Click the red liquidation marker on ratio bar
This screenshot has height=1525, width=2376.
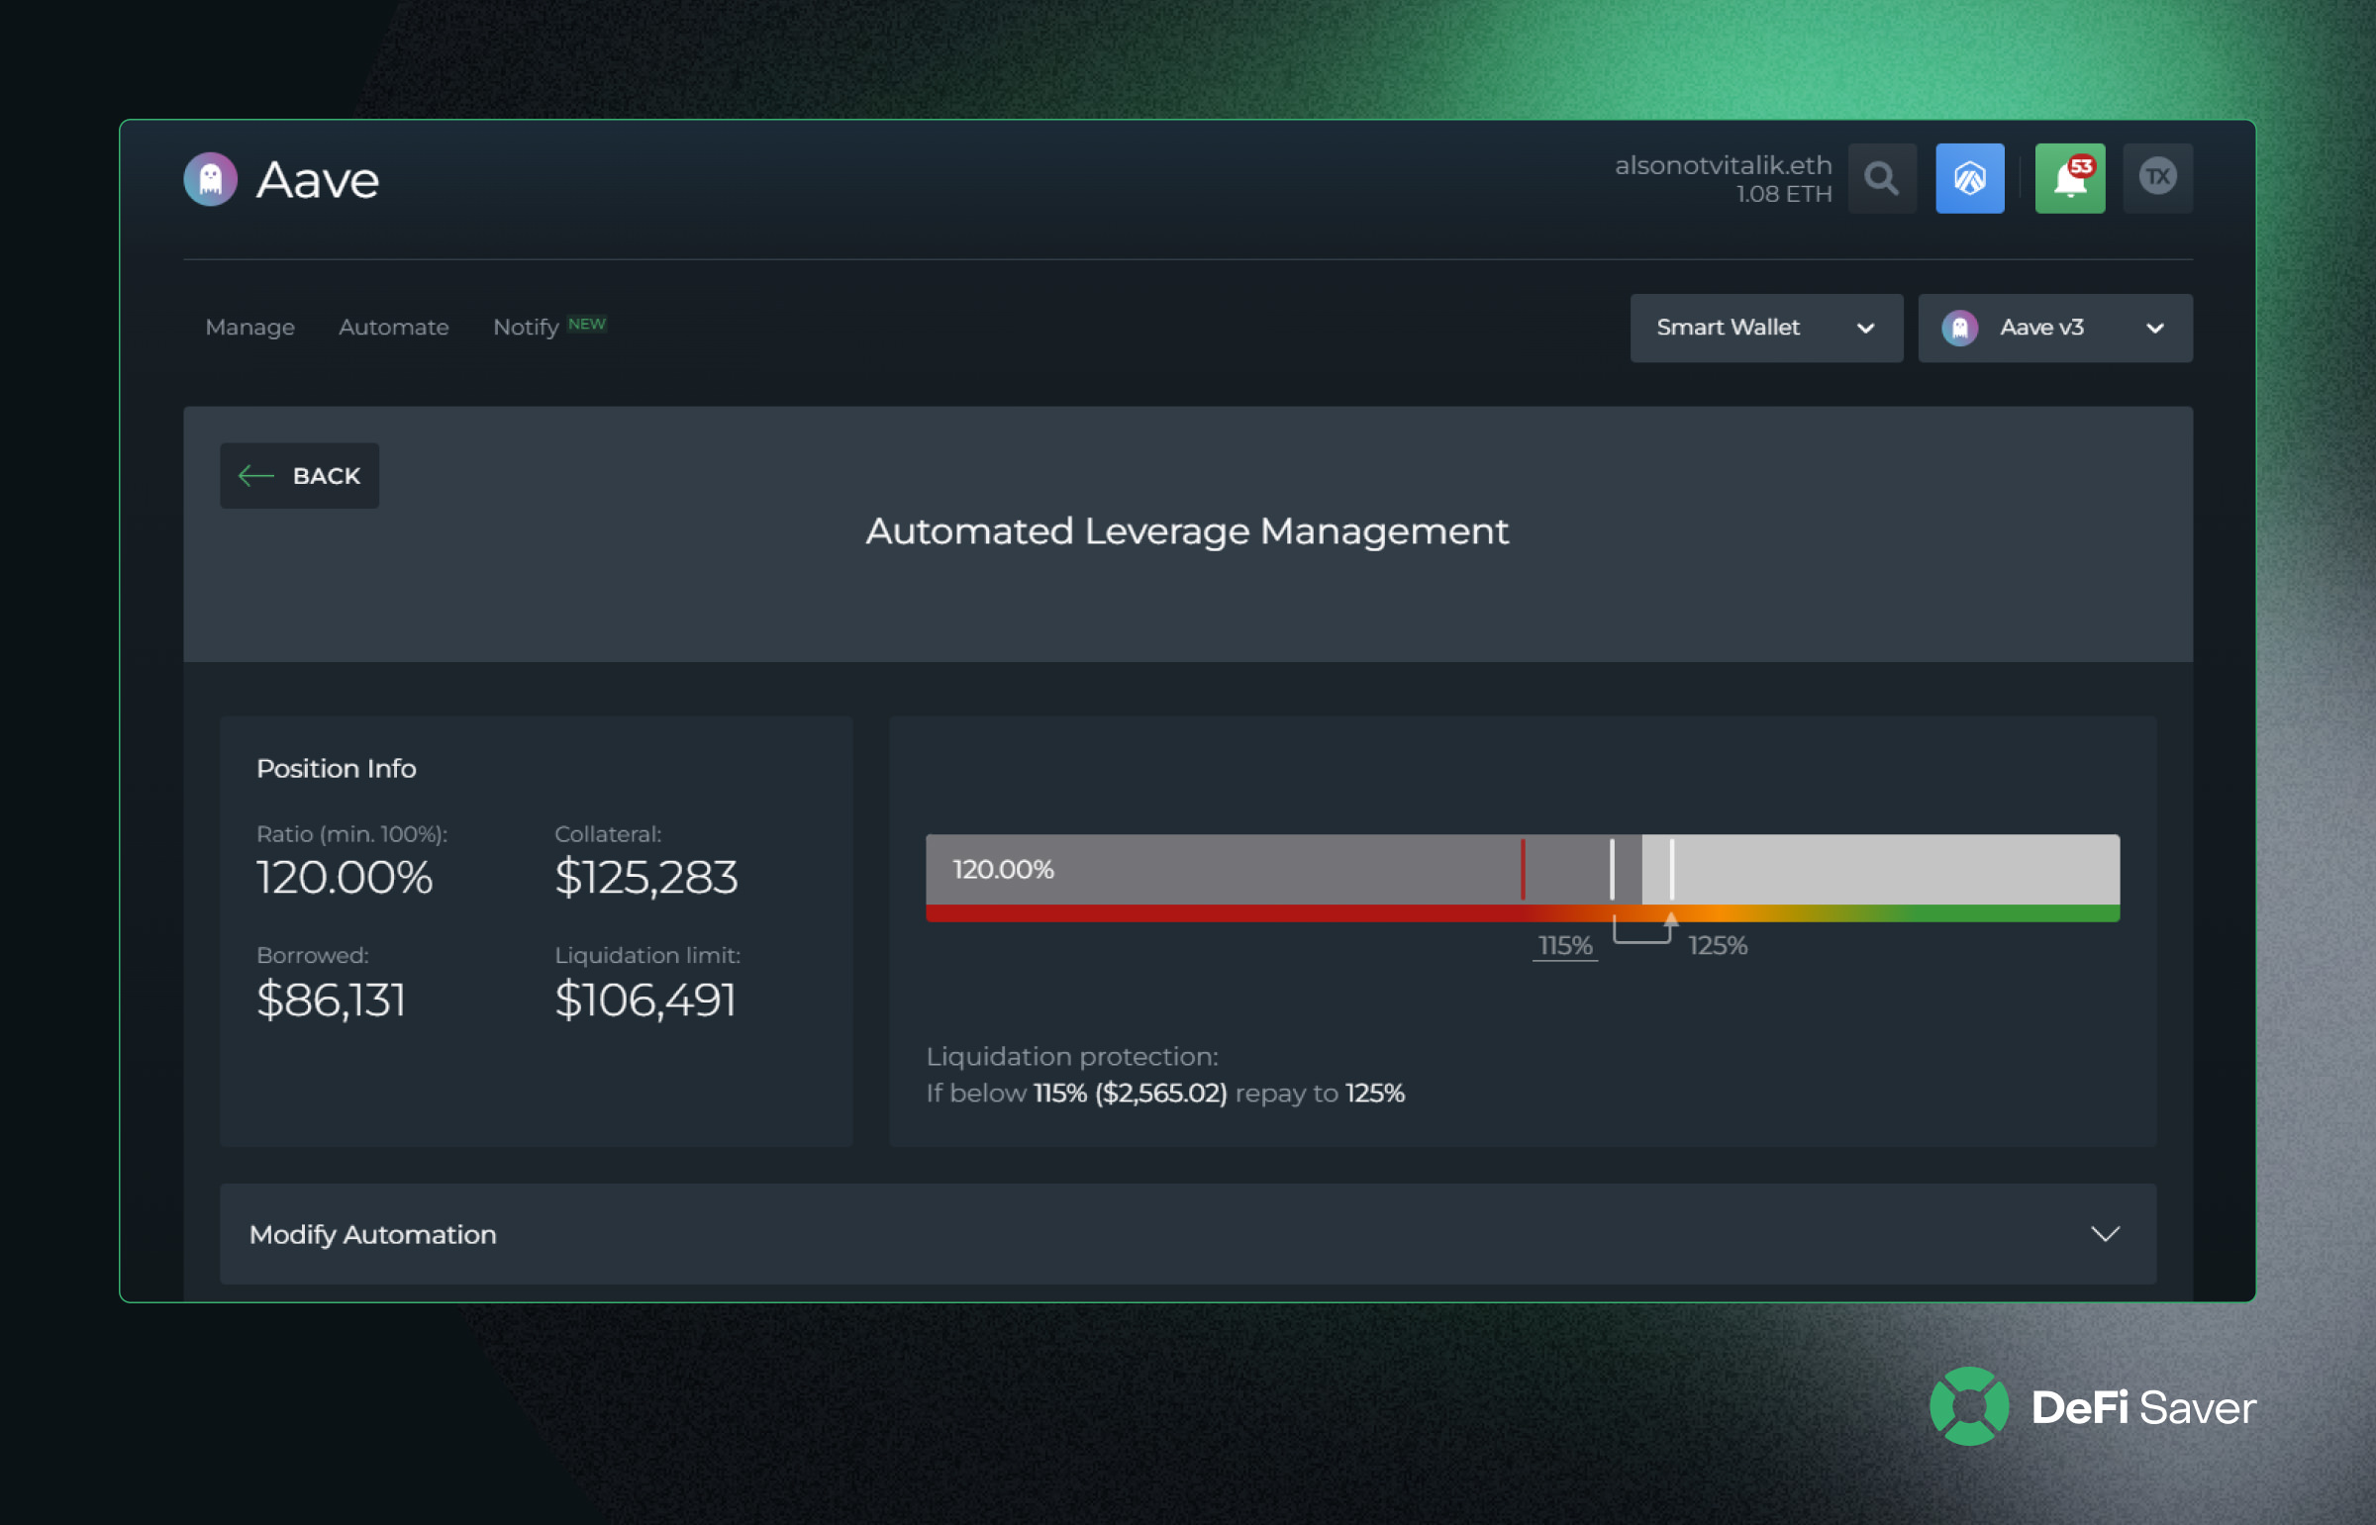click(1523, 870)
